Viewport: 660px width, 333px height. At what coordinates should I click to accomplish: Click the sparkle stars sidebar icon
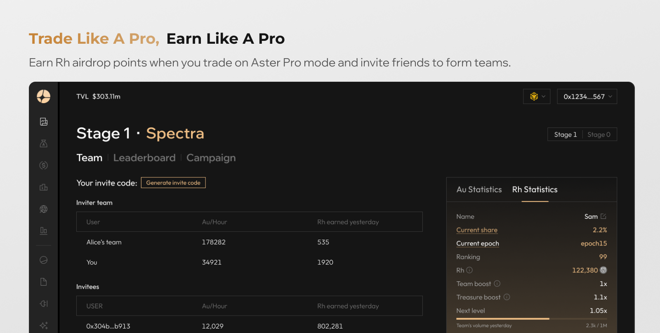pyautogui.click(x=44, y=325)
